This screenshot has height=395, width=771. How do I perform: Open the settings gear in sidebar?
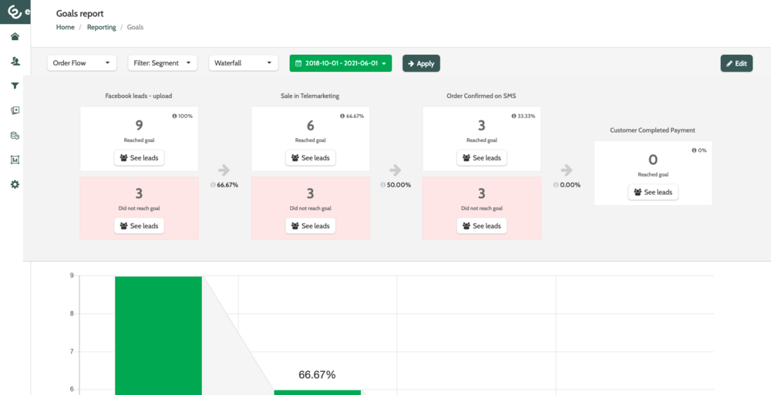coord(15,184)
